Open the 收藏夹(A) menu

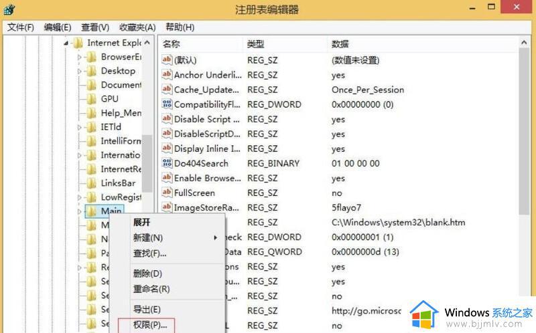pos(137,27)
